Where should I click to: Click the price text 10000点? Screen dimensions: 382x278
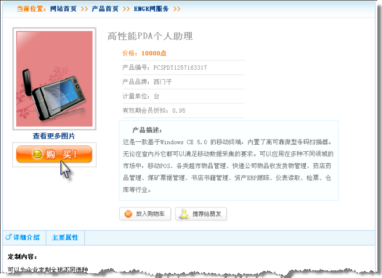pyautogui.click(x=154, y=53)
